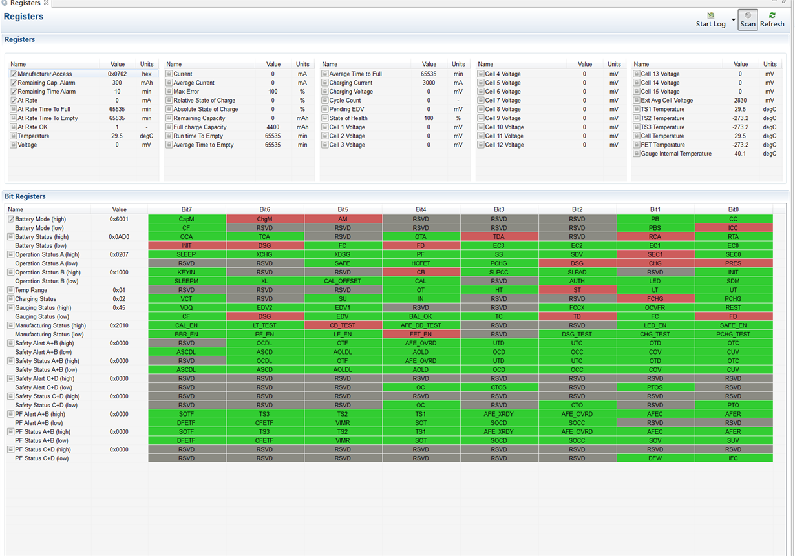Click the Bit Registers section heading
The image size is (795, 556).
tap(25, 196)
